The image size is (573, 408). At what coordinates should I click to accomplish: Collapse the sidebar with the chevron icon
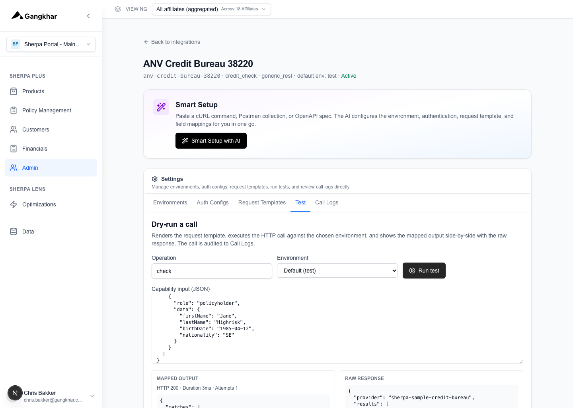tap(88, 16)
